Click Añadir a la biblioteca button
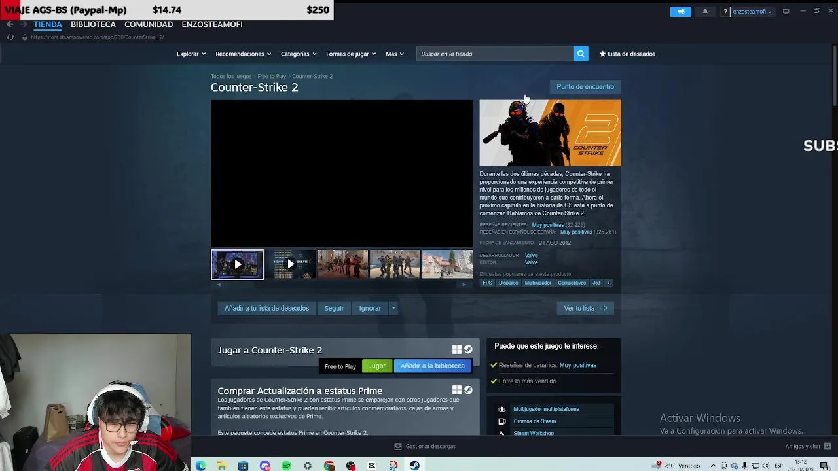 [433, 366]
